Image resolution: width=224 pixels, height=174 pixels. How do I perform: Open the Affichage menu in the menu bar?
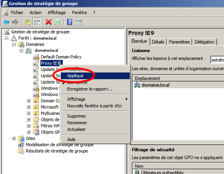pos(56,13)
